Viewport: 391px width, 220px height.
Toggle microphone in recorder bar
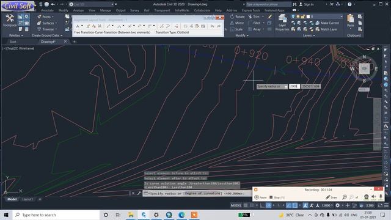pyautogui.click(x=381, y=197)
